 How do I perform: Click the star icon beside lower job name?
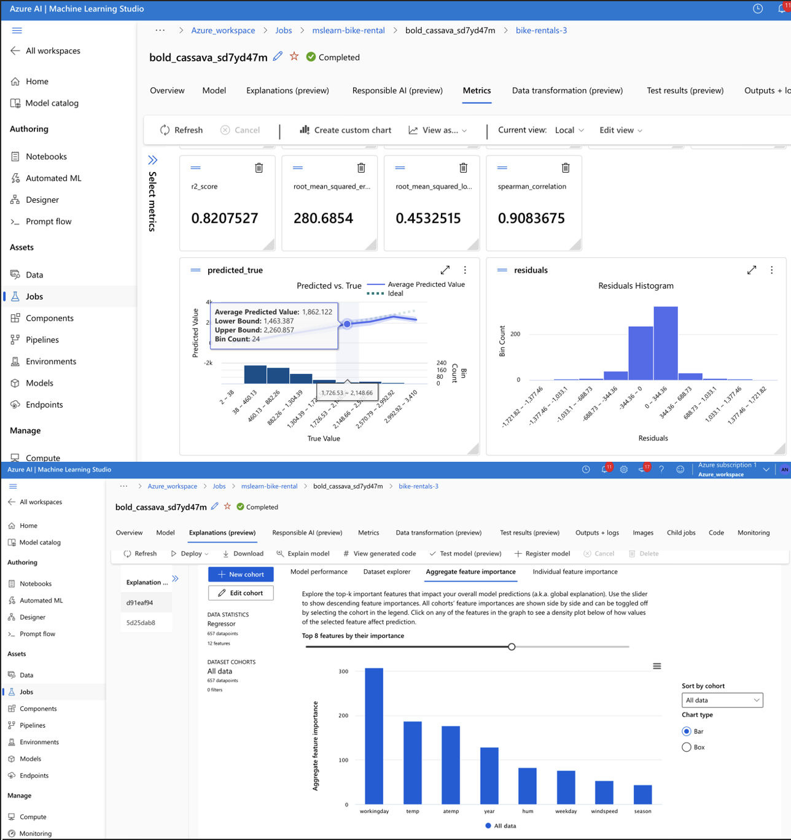tap(227, 507)
